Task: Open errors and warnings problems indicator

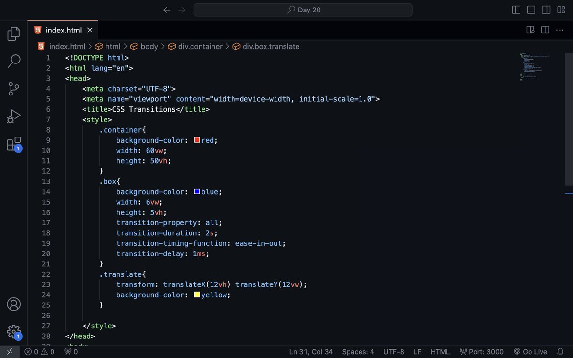Action: coord(40,352)
